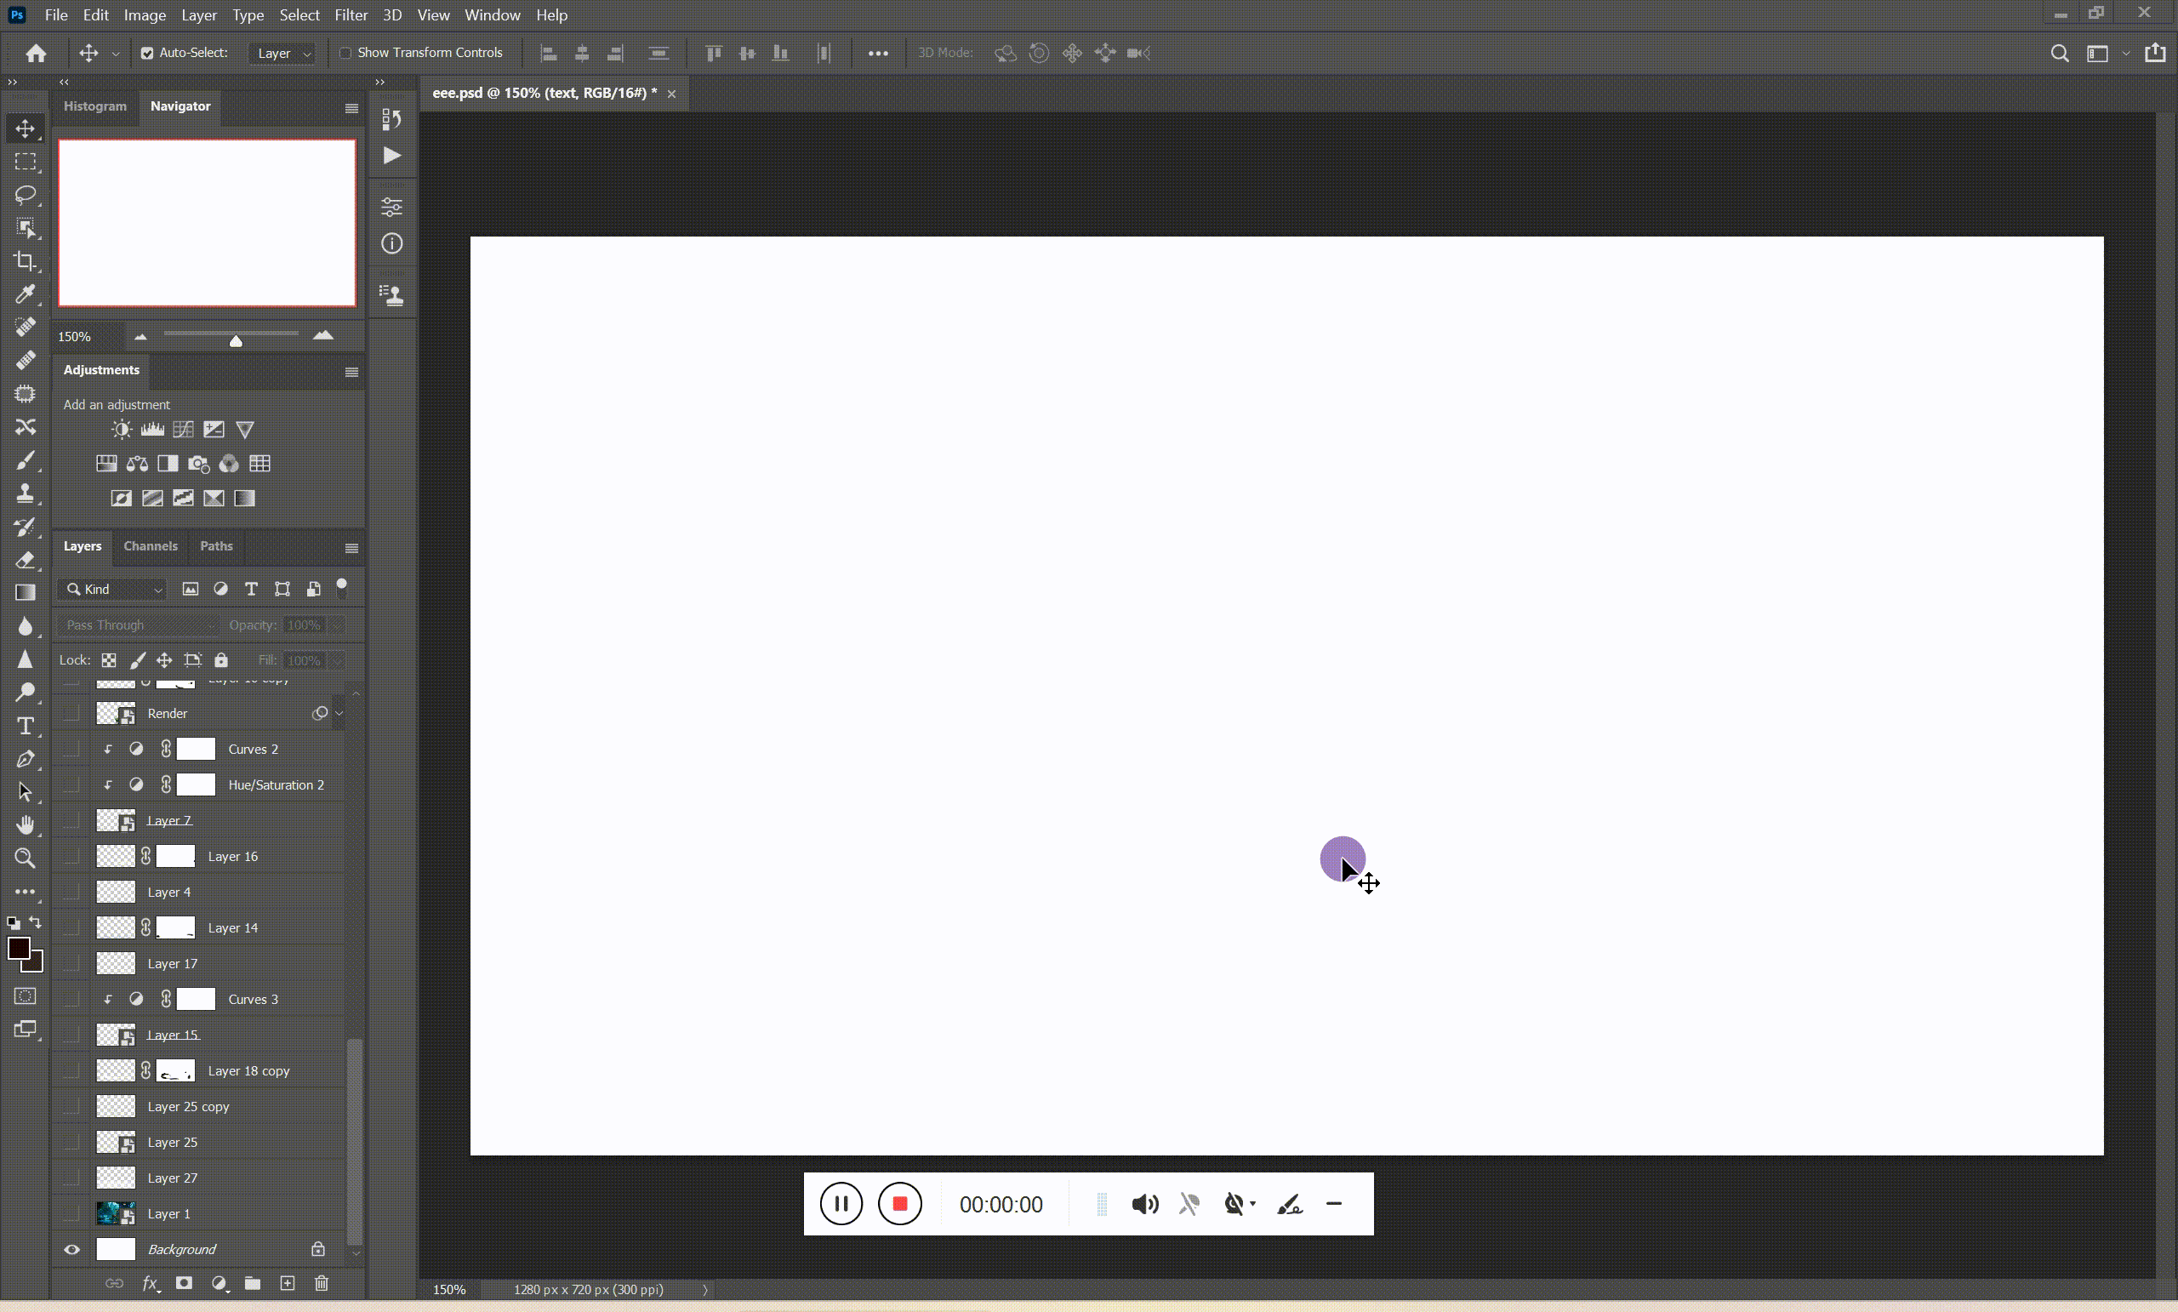Toggle recorder speaker audio
Image resolution: width=2178 pixels, height=1312 pixels.
(1144, 1204)
